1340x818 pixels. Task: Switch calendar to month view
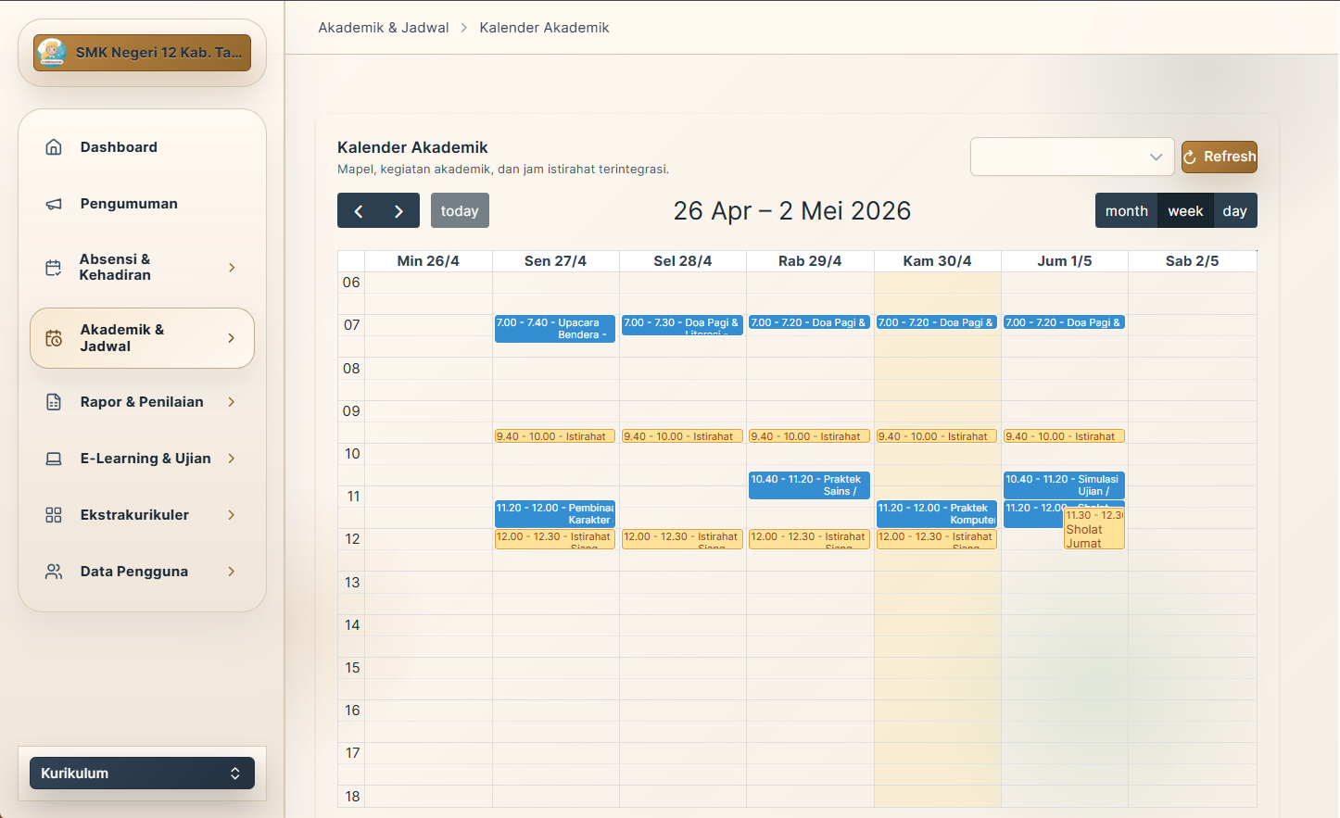[x=1126, y=210]
